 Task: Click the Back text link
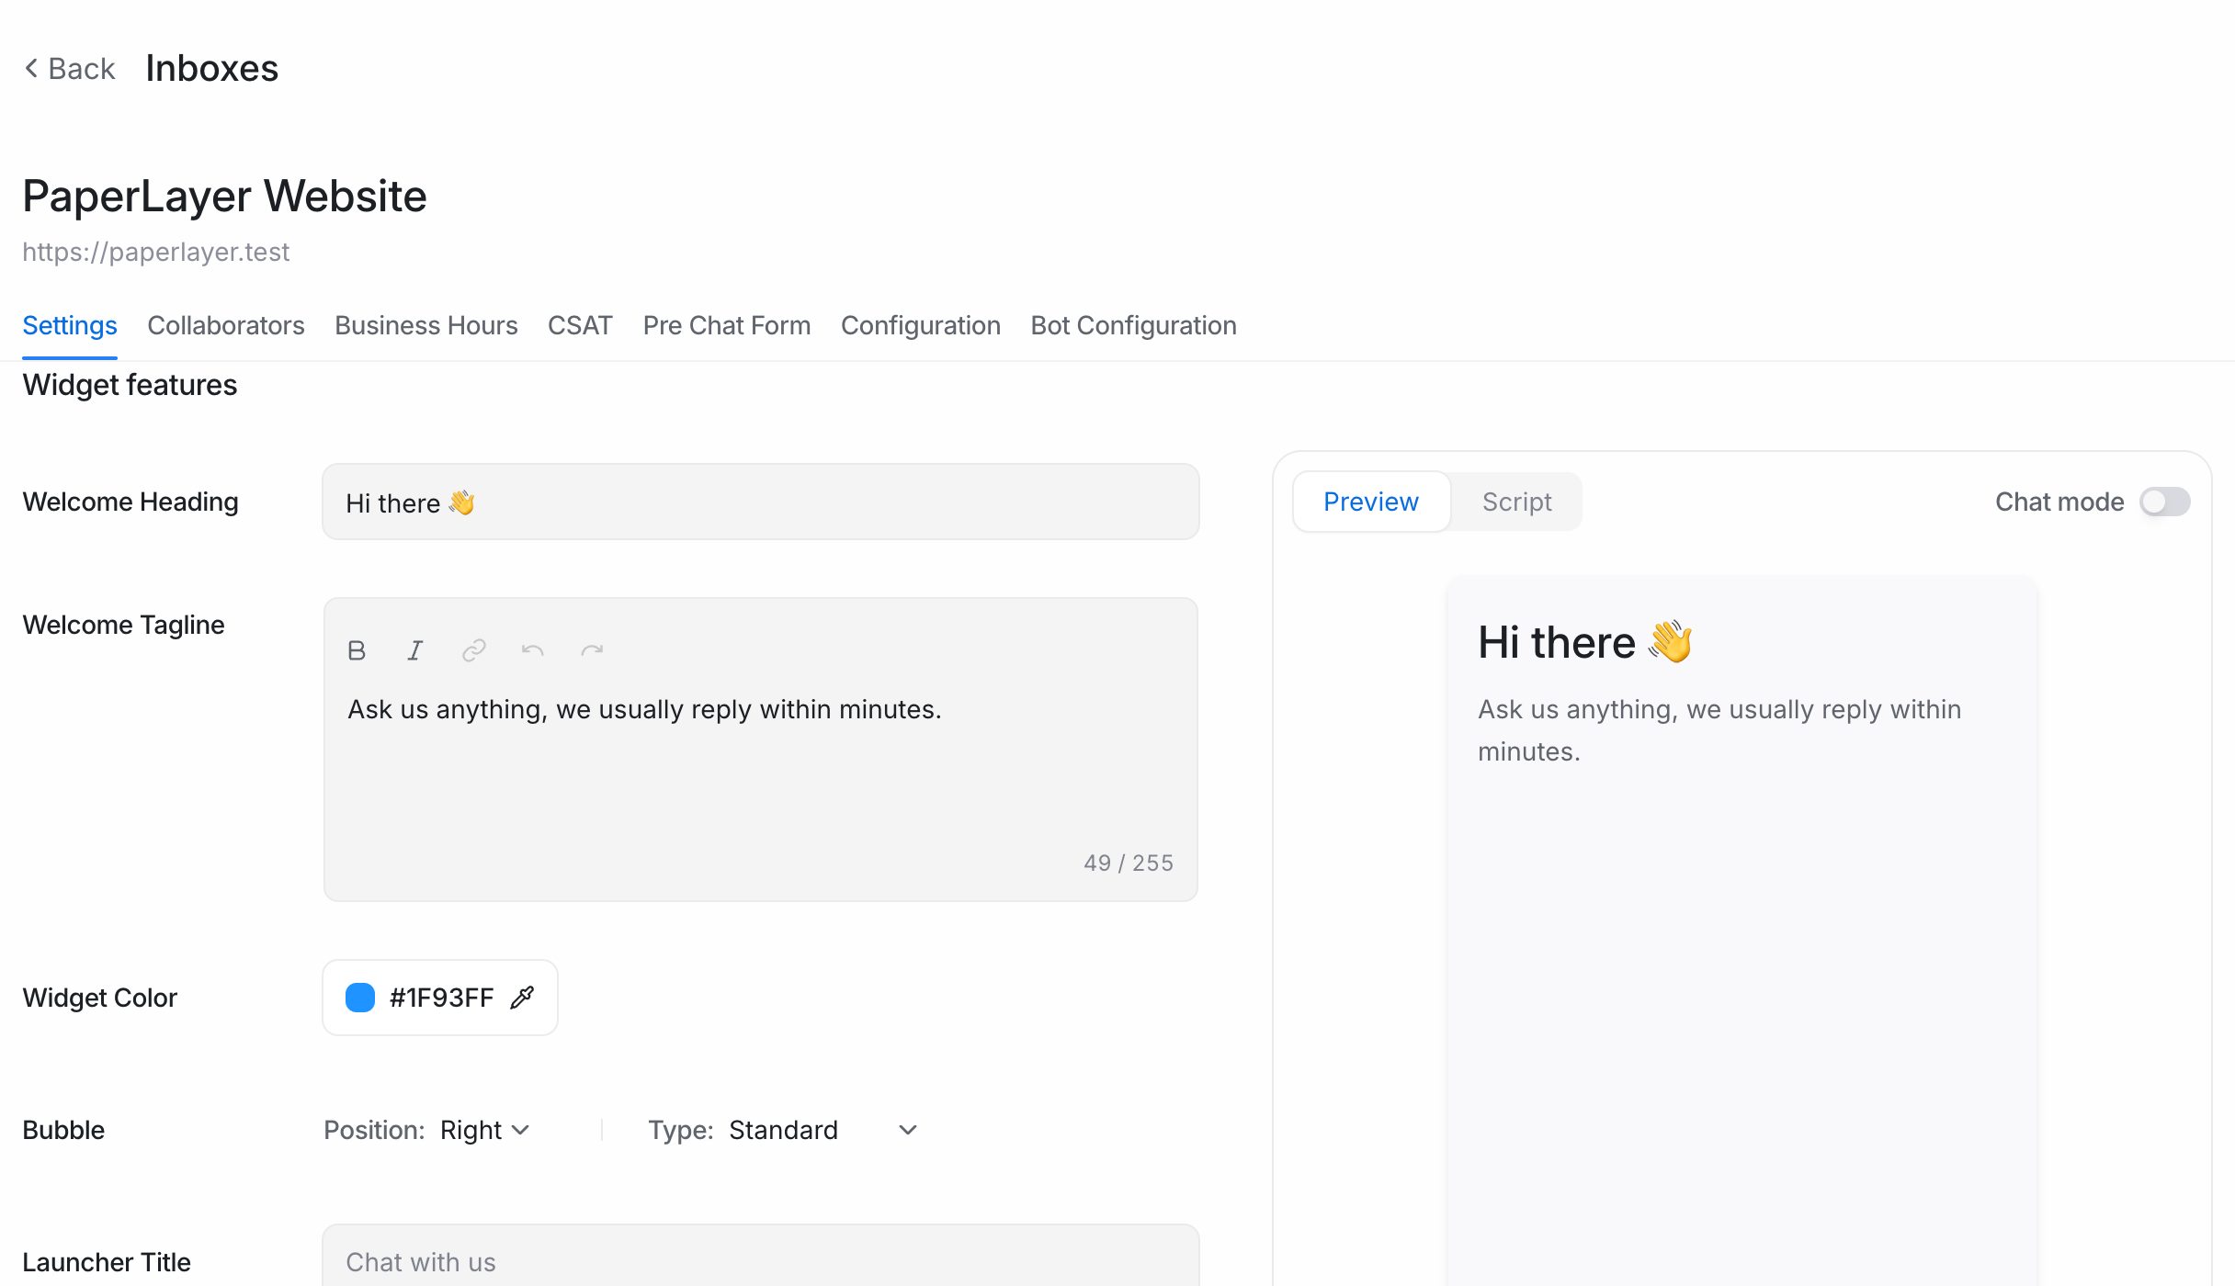coord(82,68)
